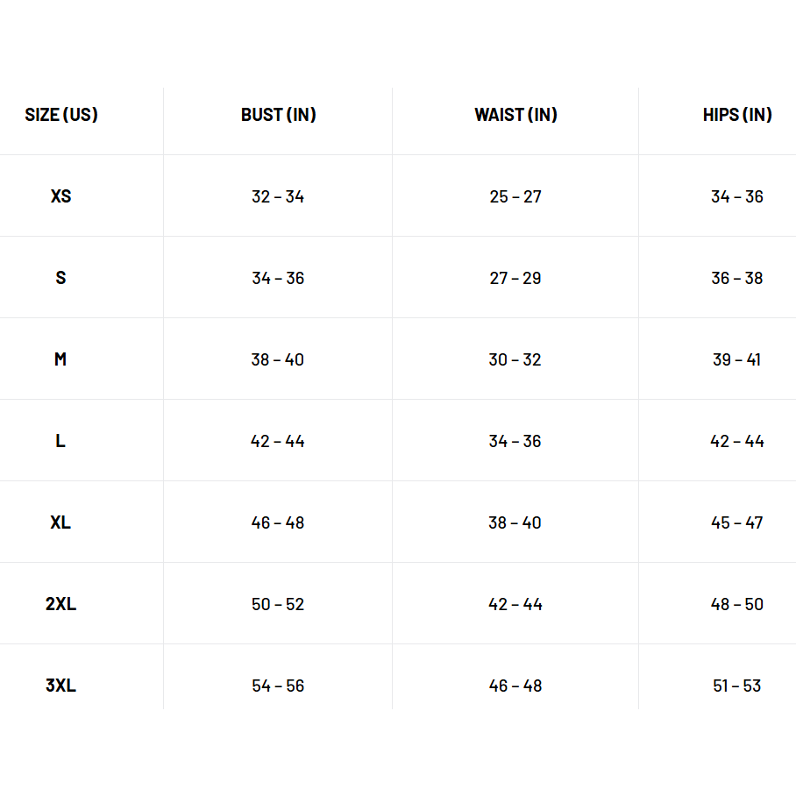Screen dimensions: 796x796
Task: Click the SIZE (US) column header
Action: click(x=61, y=115)
